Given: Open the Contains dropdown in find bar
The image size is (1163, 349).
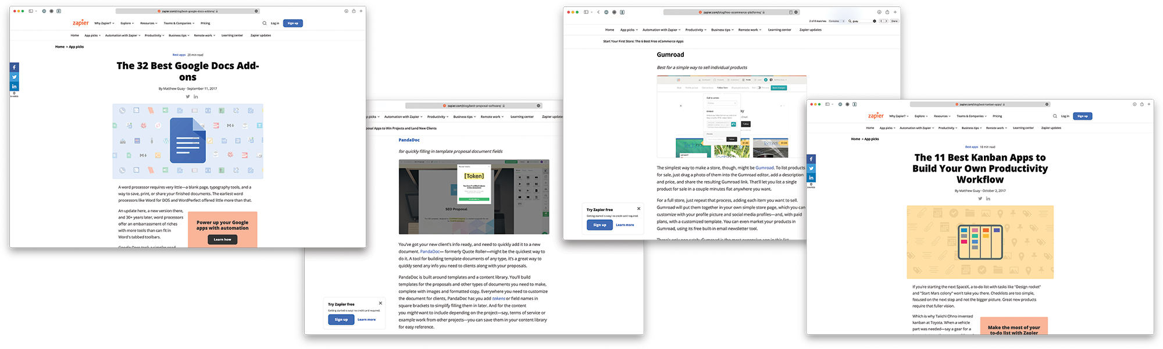Looking at the screenshot, I should click(x=836, y=21).
